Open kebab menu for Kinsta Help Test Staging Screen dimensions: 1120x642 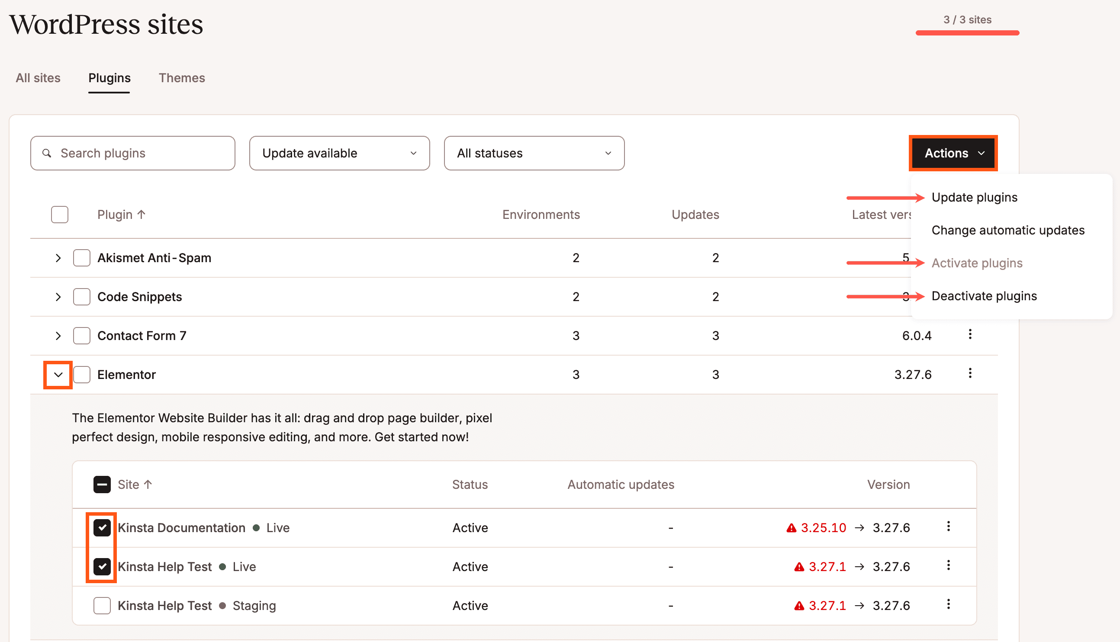pyautogui.click(x=948, y=603)
